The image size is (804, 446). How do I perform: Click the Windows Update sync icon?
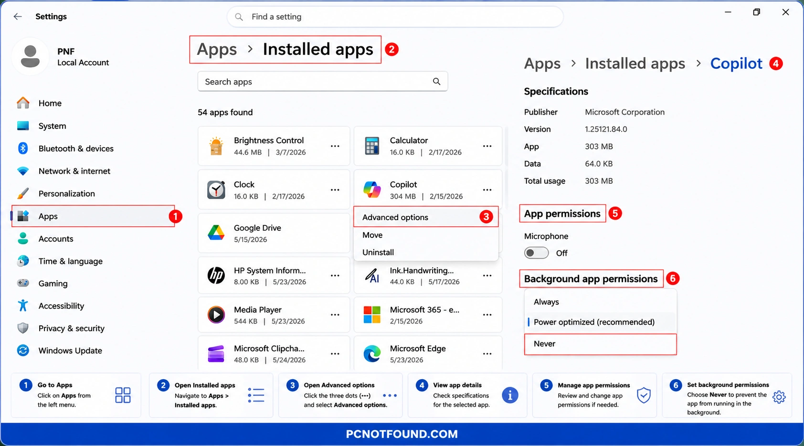point(23,350)
